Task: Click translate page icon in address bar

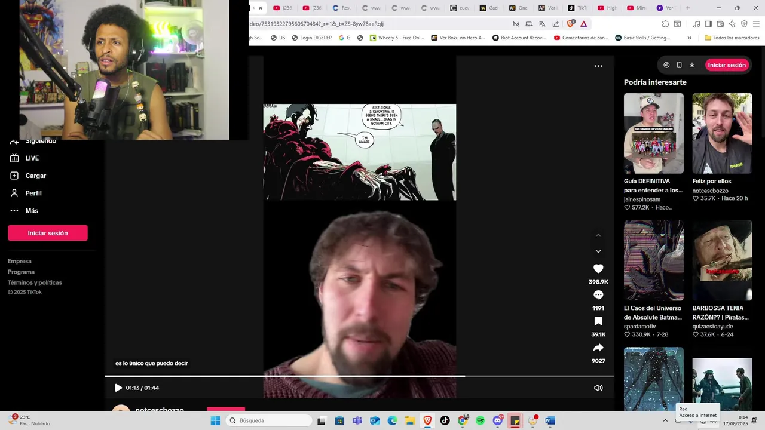Action: 542,24
